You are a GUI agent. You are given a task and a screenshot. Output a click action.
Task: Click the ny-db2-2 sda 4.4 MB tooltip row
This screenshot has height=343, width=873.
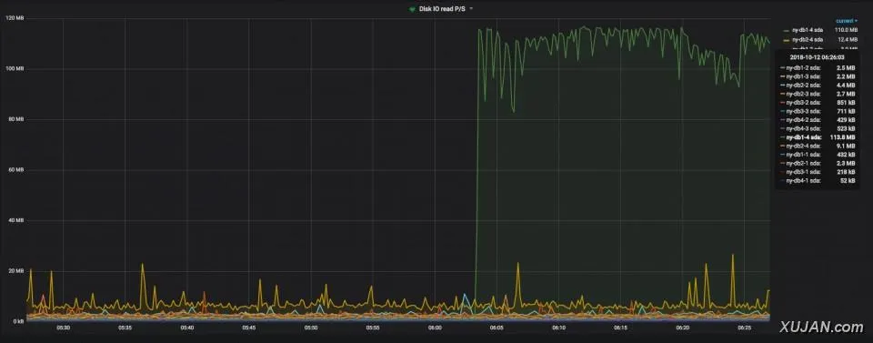[818, 86]
